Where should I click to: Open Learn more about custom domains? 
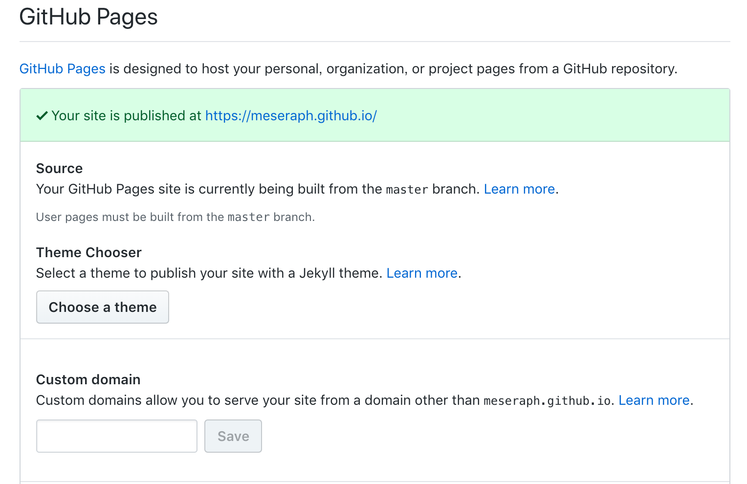[654, 400]
